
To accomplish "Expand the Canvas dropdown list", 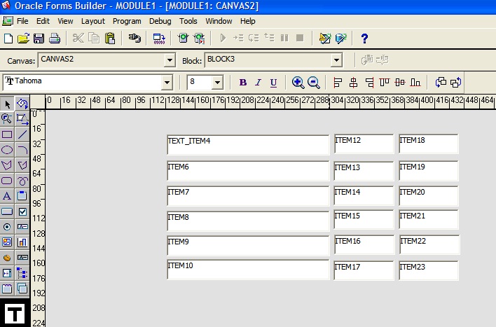I will click(x=169, y=60).
